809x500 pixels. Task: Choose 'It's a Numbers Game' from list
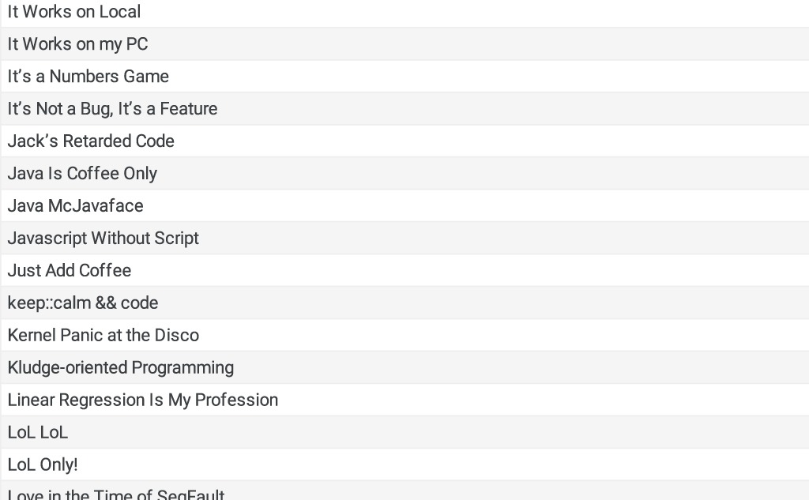405,77
